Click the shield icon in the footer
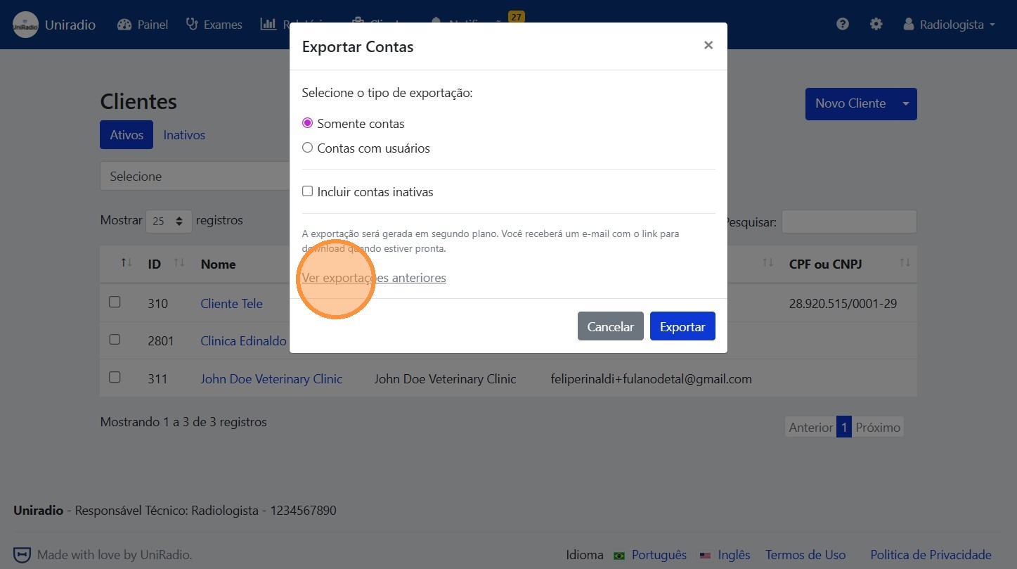This screenshot has height=569, width=1017. click(x=22, y=555)
